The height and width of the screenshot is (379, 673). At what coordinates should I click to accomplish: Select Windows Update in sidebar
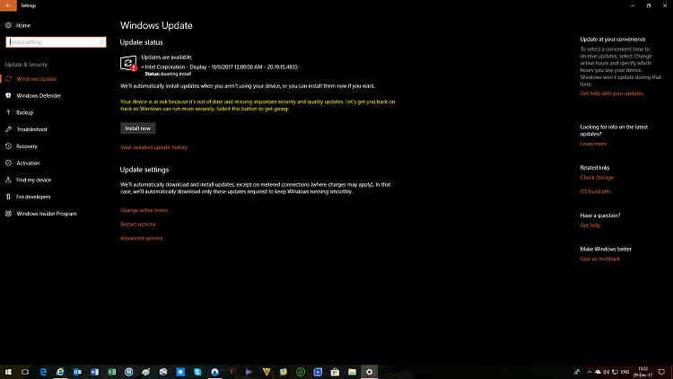point(37,79)
